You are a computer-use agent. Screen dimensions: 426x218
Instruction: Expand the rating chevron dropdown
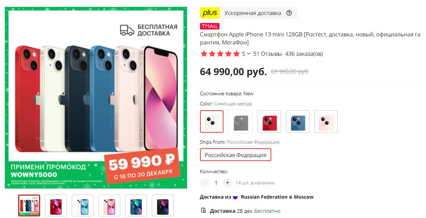click(248, 54)
